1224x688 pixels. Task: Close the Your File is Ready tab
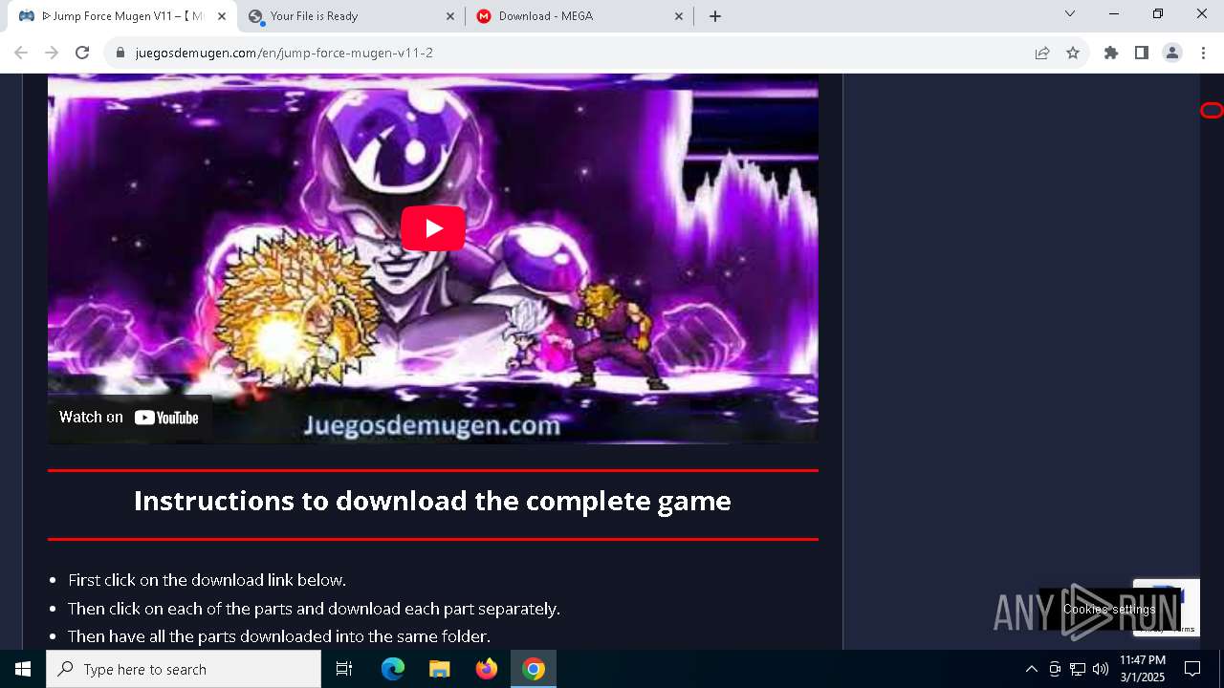tap(450, 16)
